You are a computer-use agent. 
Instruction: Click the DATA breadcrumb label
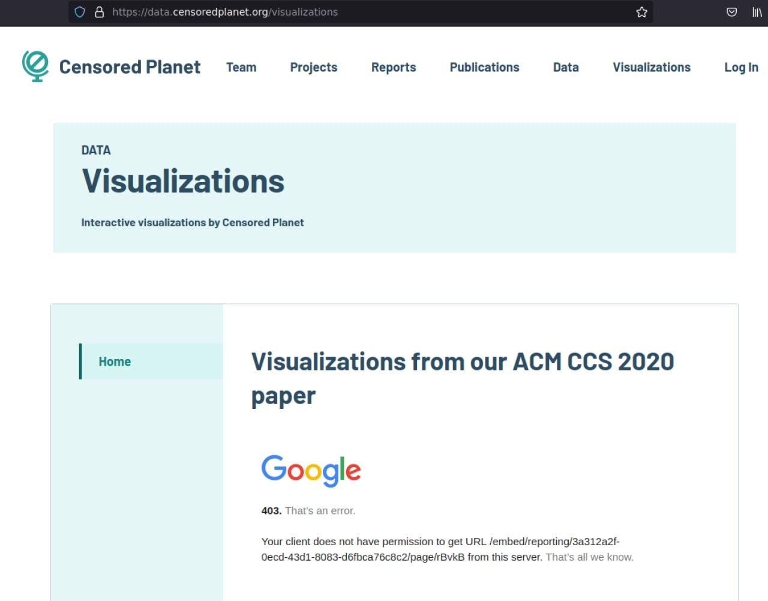[x=96, y=150]
